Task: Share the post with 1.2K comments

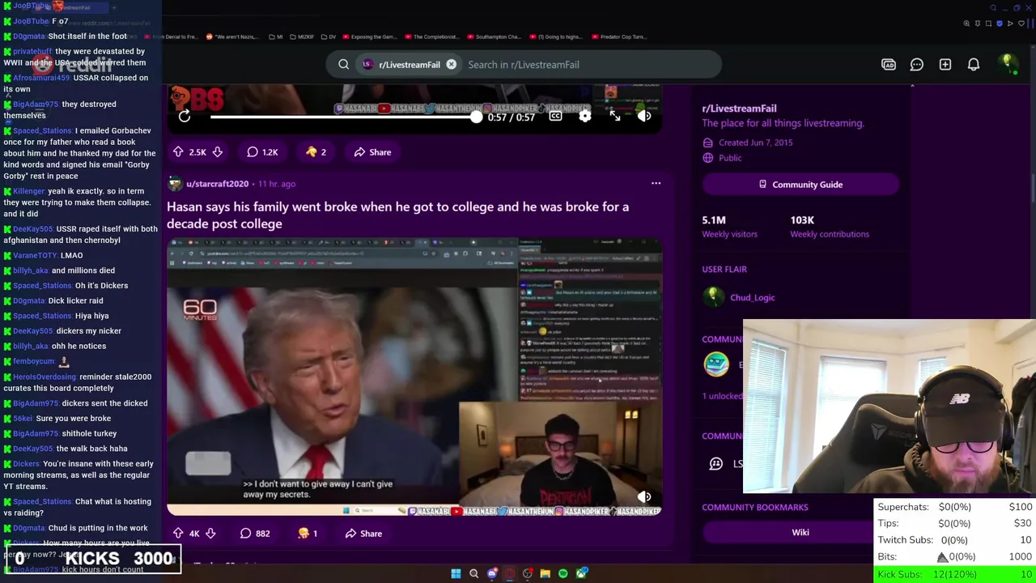Action: tap(372, 152)
